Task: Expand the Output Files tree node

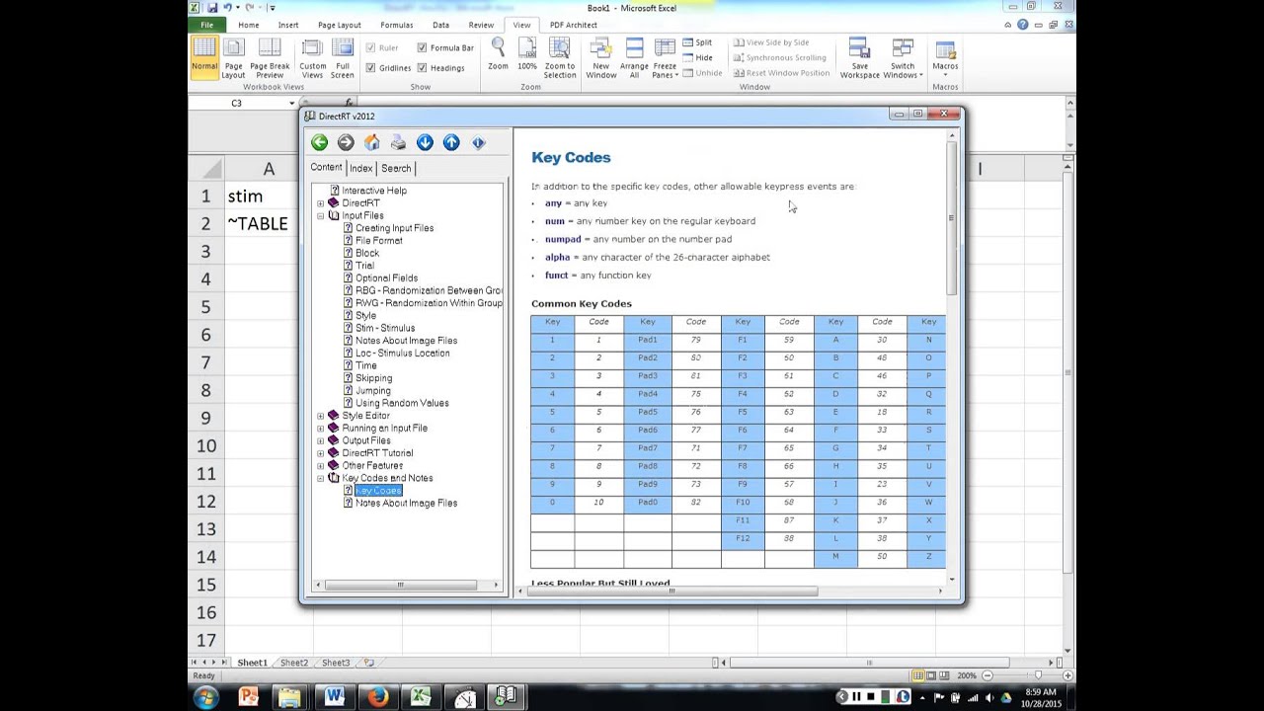Action: point(320,440)
